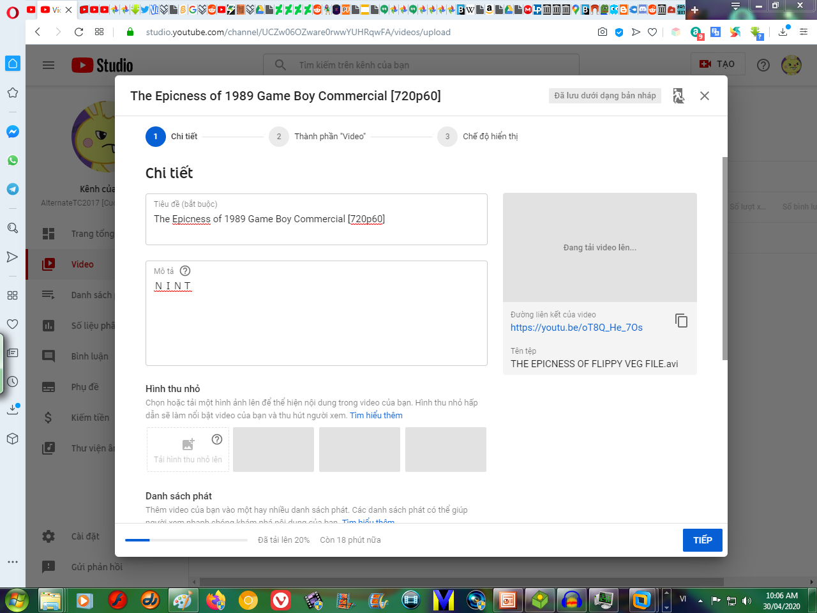This screenshot has width=817, height=613.
Task: Close the video upload dialog
Action: point(705,96)
